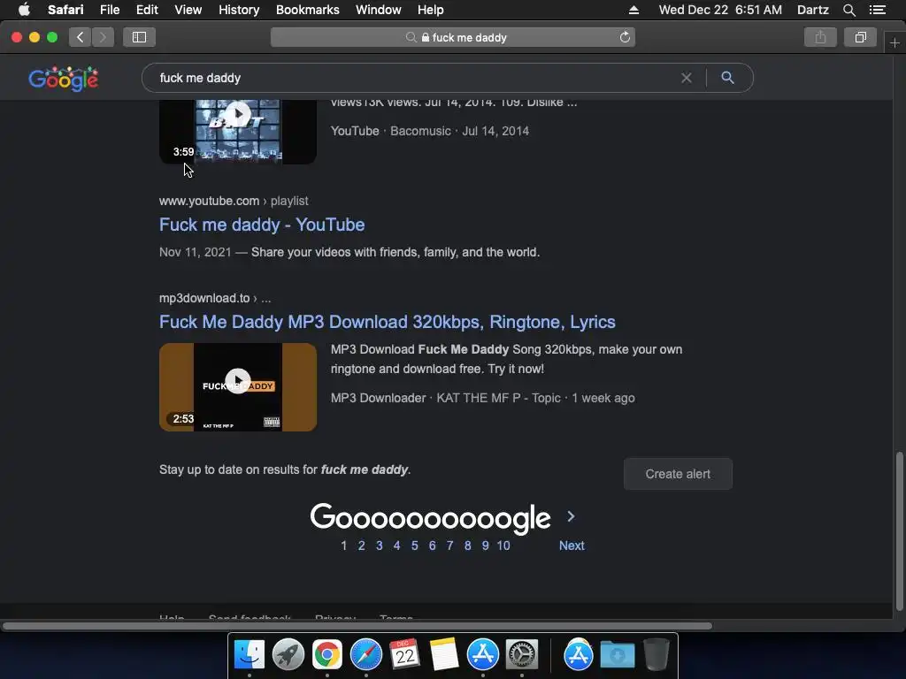Toggle the Safari sidebar button
906x679 pixels.
[139, 37]
